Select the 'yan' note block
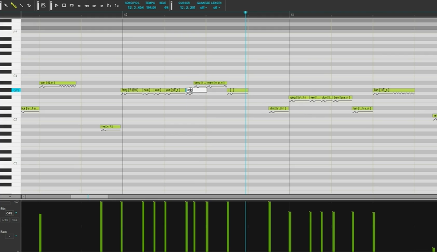 [57, 83]
